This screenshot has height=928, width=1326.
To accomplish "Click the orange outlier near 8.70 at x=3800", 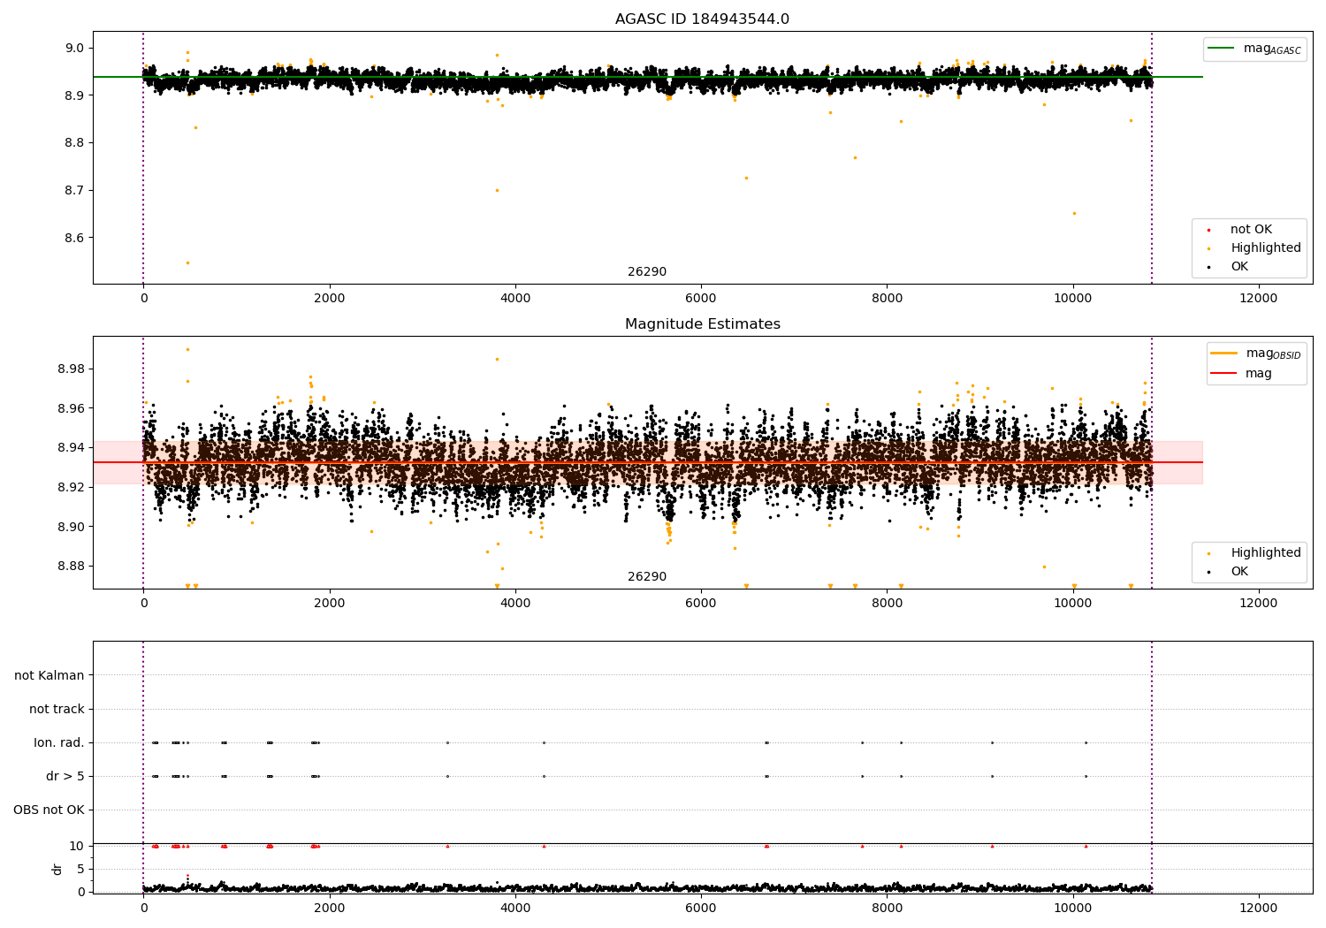I will click(x=497, y=190).
